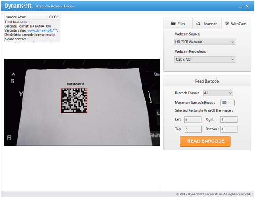Click the 'Read Barcode' panel heading

tap(207, 81)
